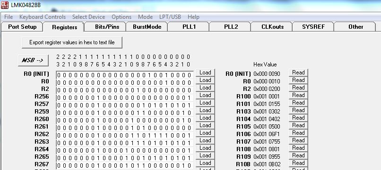Switch to the SYSREF tab
Viewport: 381px width, 170px height.
coord(313,27)
